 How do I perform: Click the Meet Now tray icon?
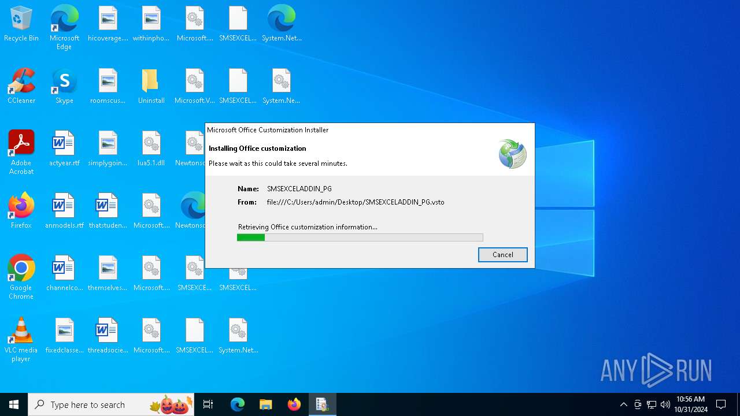638,404
